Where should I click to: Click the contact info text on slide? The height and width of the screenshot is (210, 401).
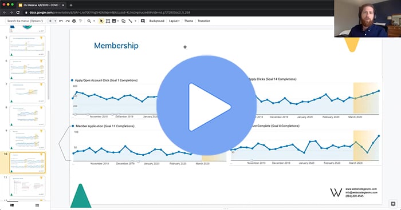[361, 192]
